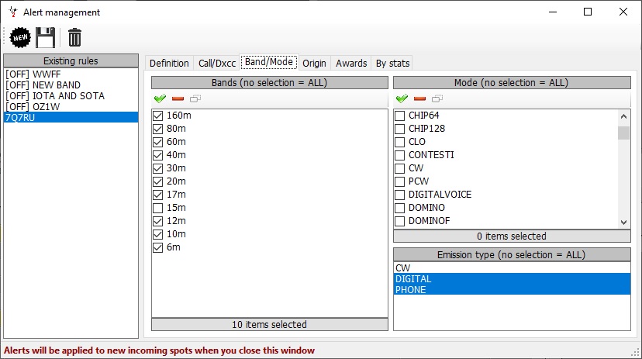The width and height of the screenshot is (642, 359).
Task: Check the CONTESTI mode checkbox
Action: click(x=399, y=155)
